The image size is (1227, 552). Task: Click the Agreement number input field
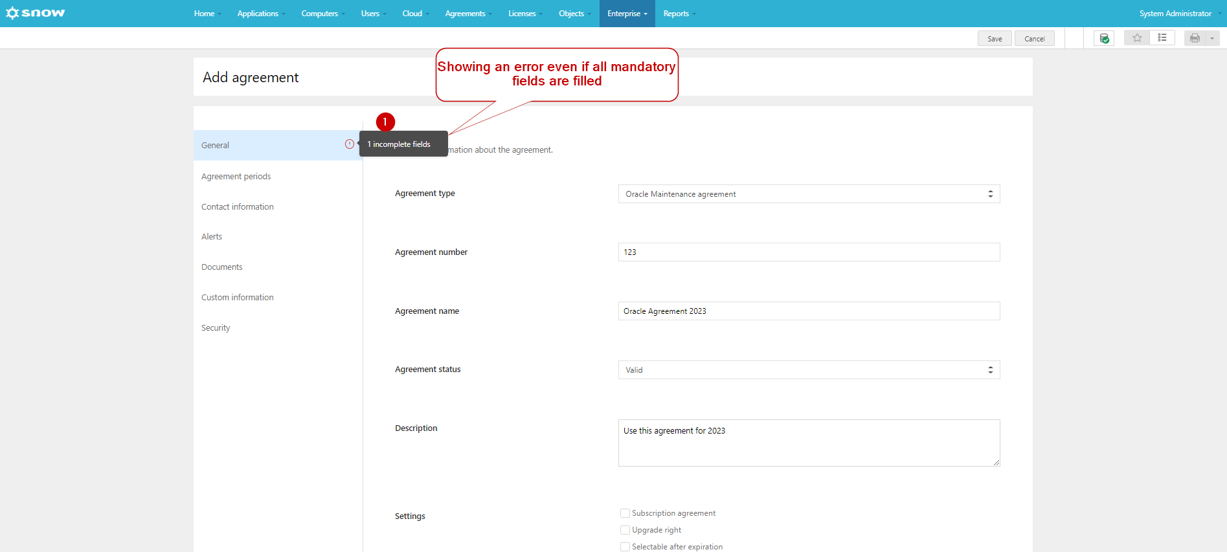pos(809,252)
